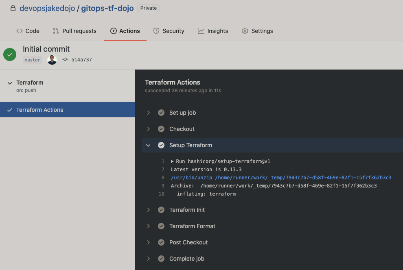Open the Insights tab

(213, 31)
